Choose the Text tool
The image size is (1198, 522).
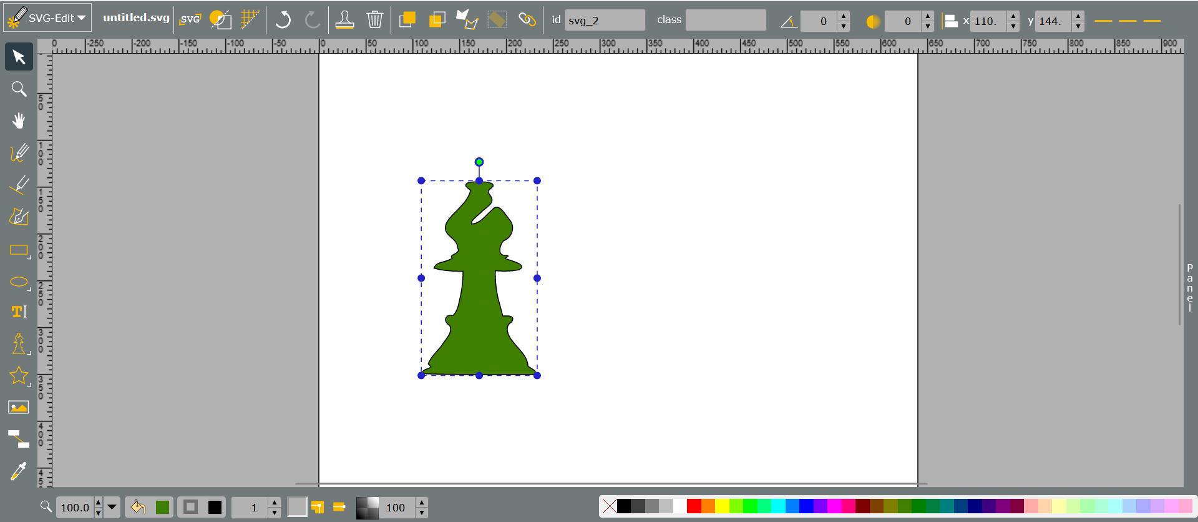click(19, 312)
